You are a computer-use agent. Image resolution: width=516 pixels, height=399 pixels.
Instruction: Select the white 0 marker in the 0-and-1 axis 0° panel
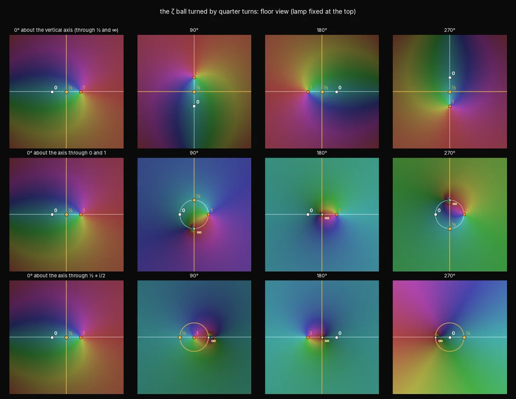pyautogui.click(x=52, y=214)
